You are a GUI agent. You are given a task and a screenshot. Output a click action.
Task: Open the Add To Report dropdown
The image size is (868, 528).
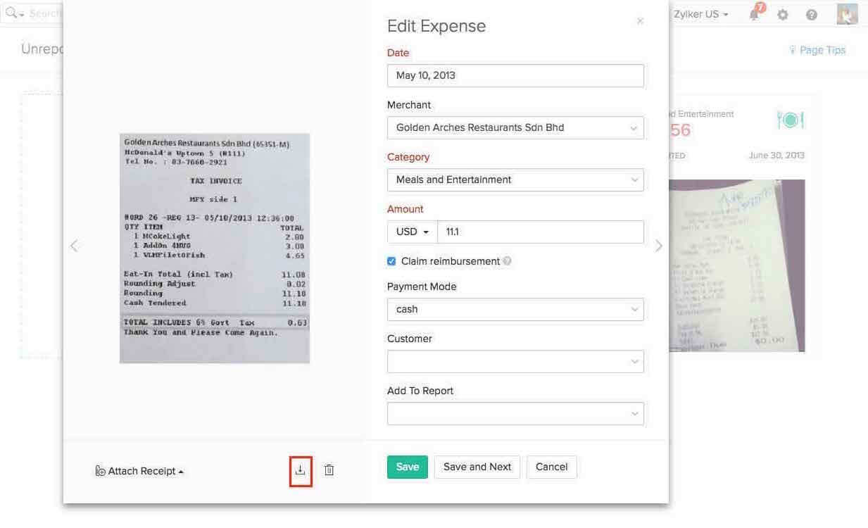coord(515,413)
